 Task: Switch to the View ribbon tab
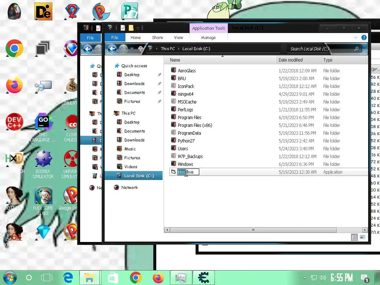tap(178, 37)
